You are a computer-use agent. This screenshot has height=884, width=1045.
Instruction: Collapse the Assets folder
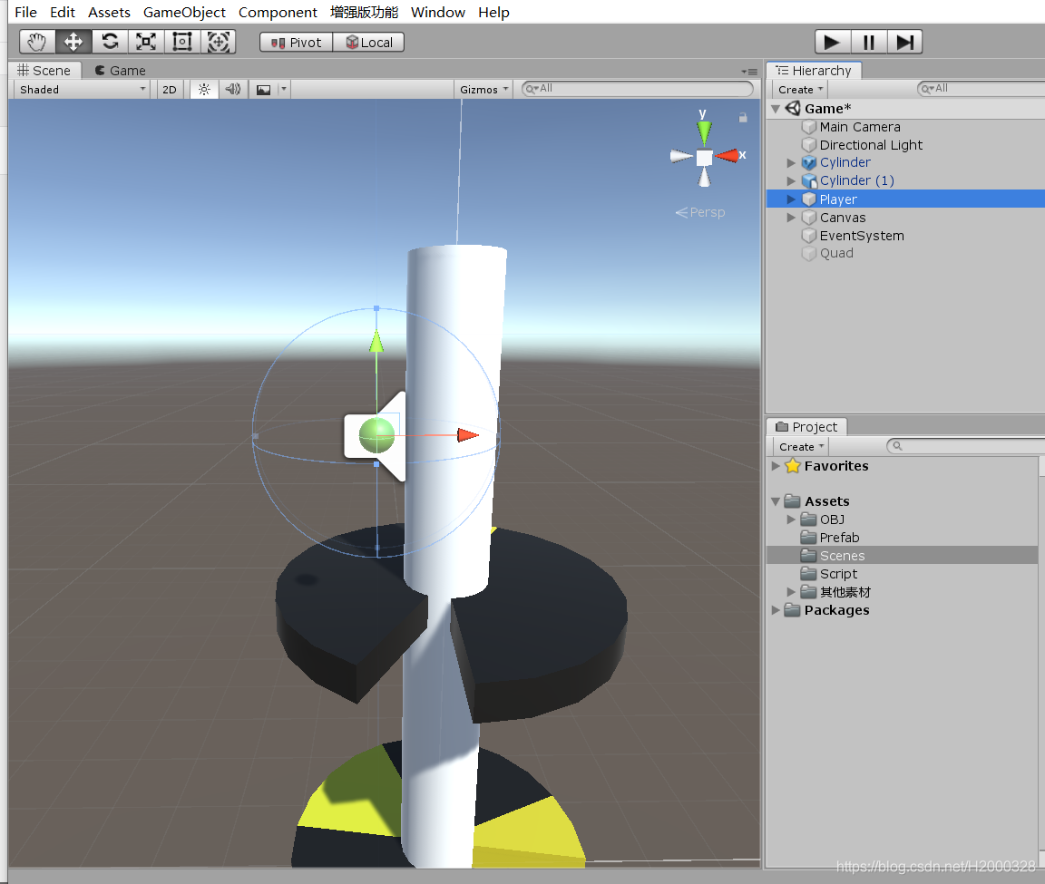tap(776, 501)
